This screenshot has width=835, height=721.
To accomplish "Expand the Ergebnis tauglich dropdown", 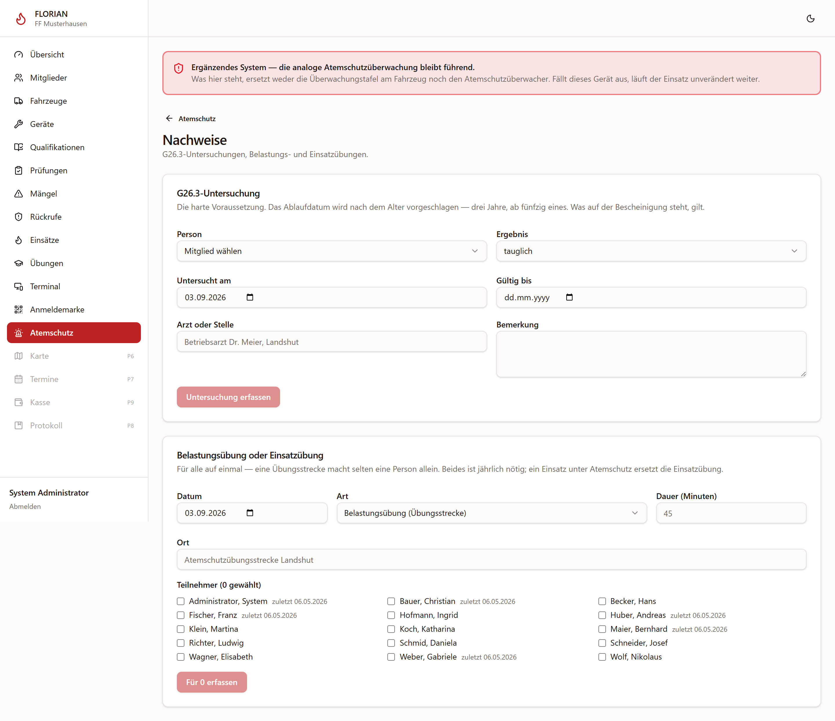I will [651, 251].
